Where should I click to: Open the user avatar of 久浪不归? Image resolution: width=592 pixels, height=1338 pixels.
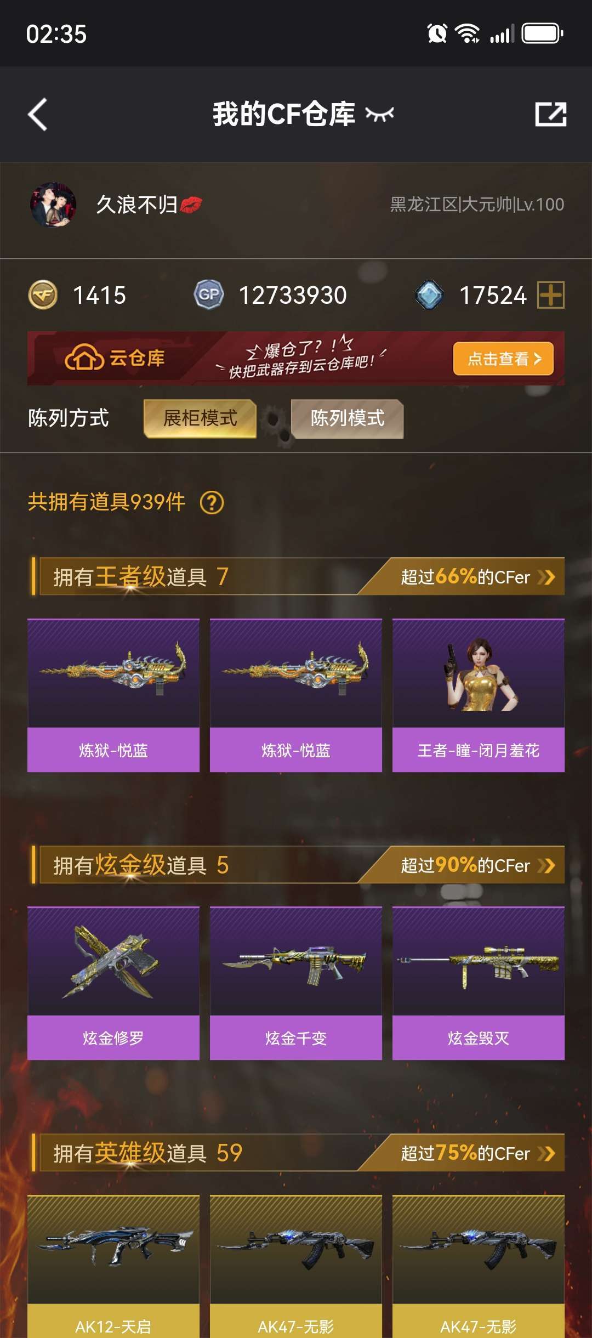(53, 205)
